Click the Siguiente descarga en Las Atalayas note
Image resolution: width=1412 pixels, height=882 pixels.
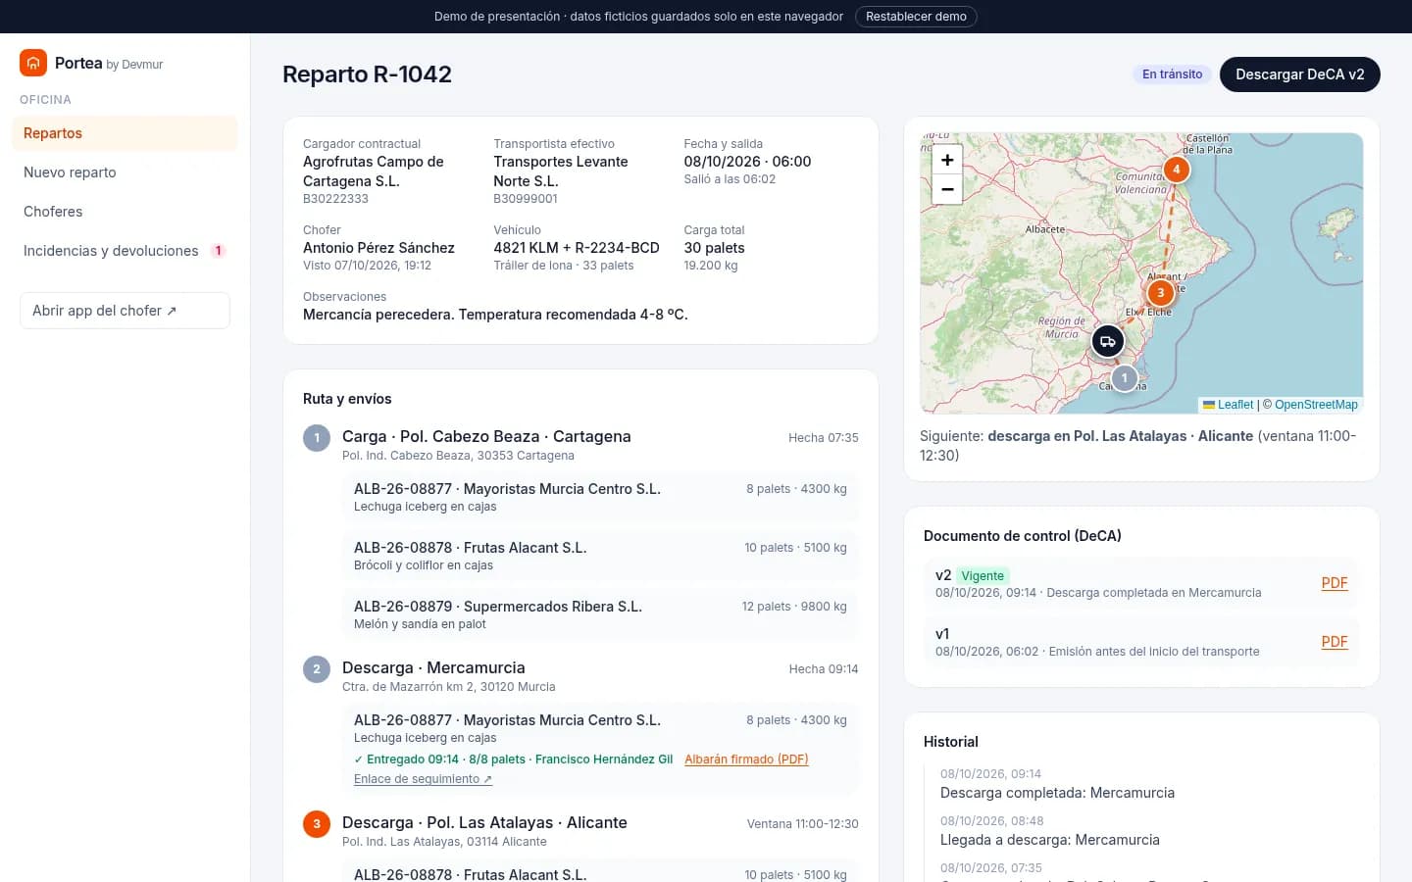coord(1138,446)
